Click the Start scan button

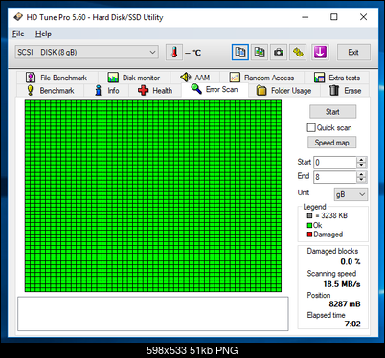(332, 112)
